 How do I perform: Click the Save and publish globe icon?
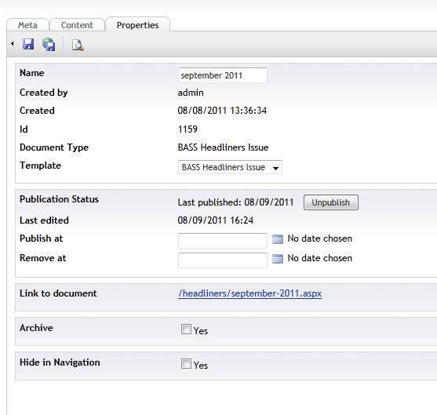(x=49, y=44)
